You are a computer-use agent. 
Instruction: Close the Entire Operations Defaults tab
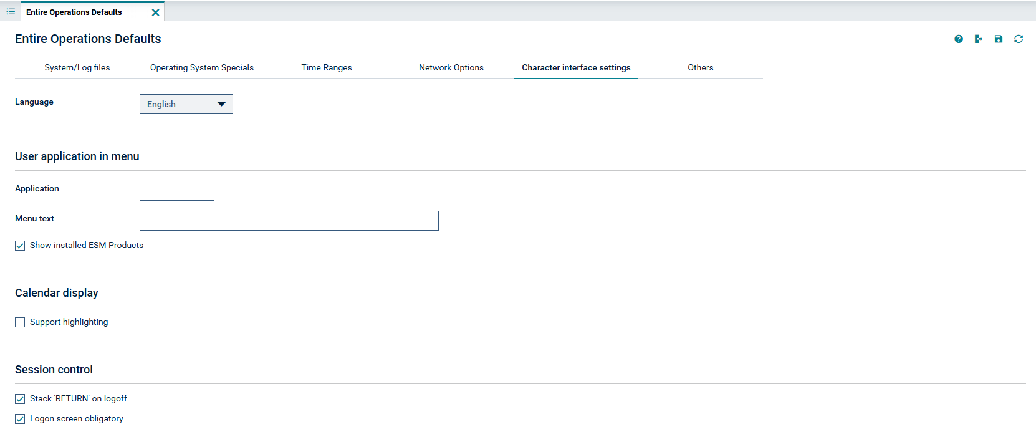[155, 12]
